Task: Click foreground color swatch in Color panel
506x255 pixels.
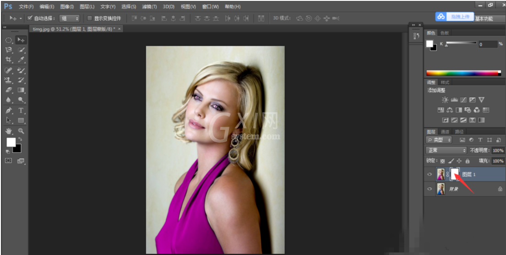Action: 430,44
